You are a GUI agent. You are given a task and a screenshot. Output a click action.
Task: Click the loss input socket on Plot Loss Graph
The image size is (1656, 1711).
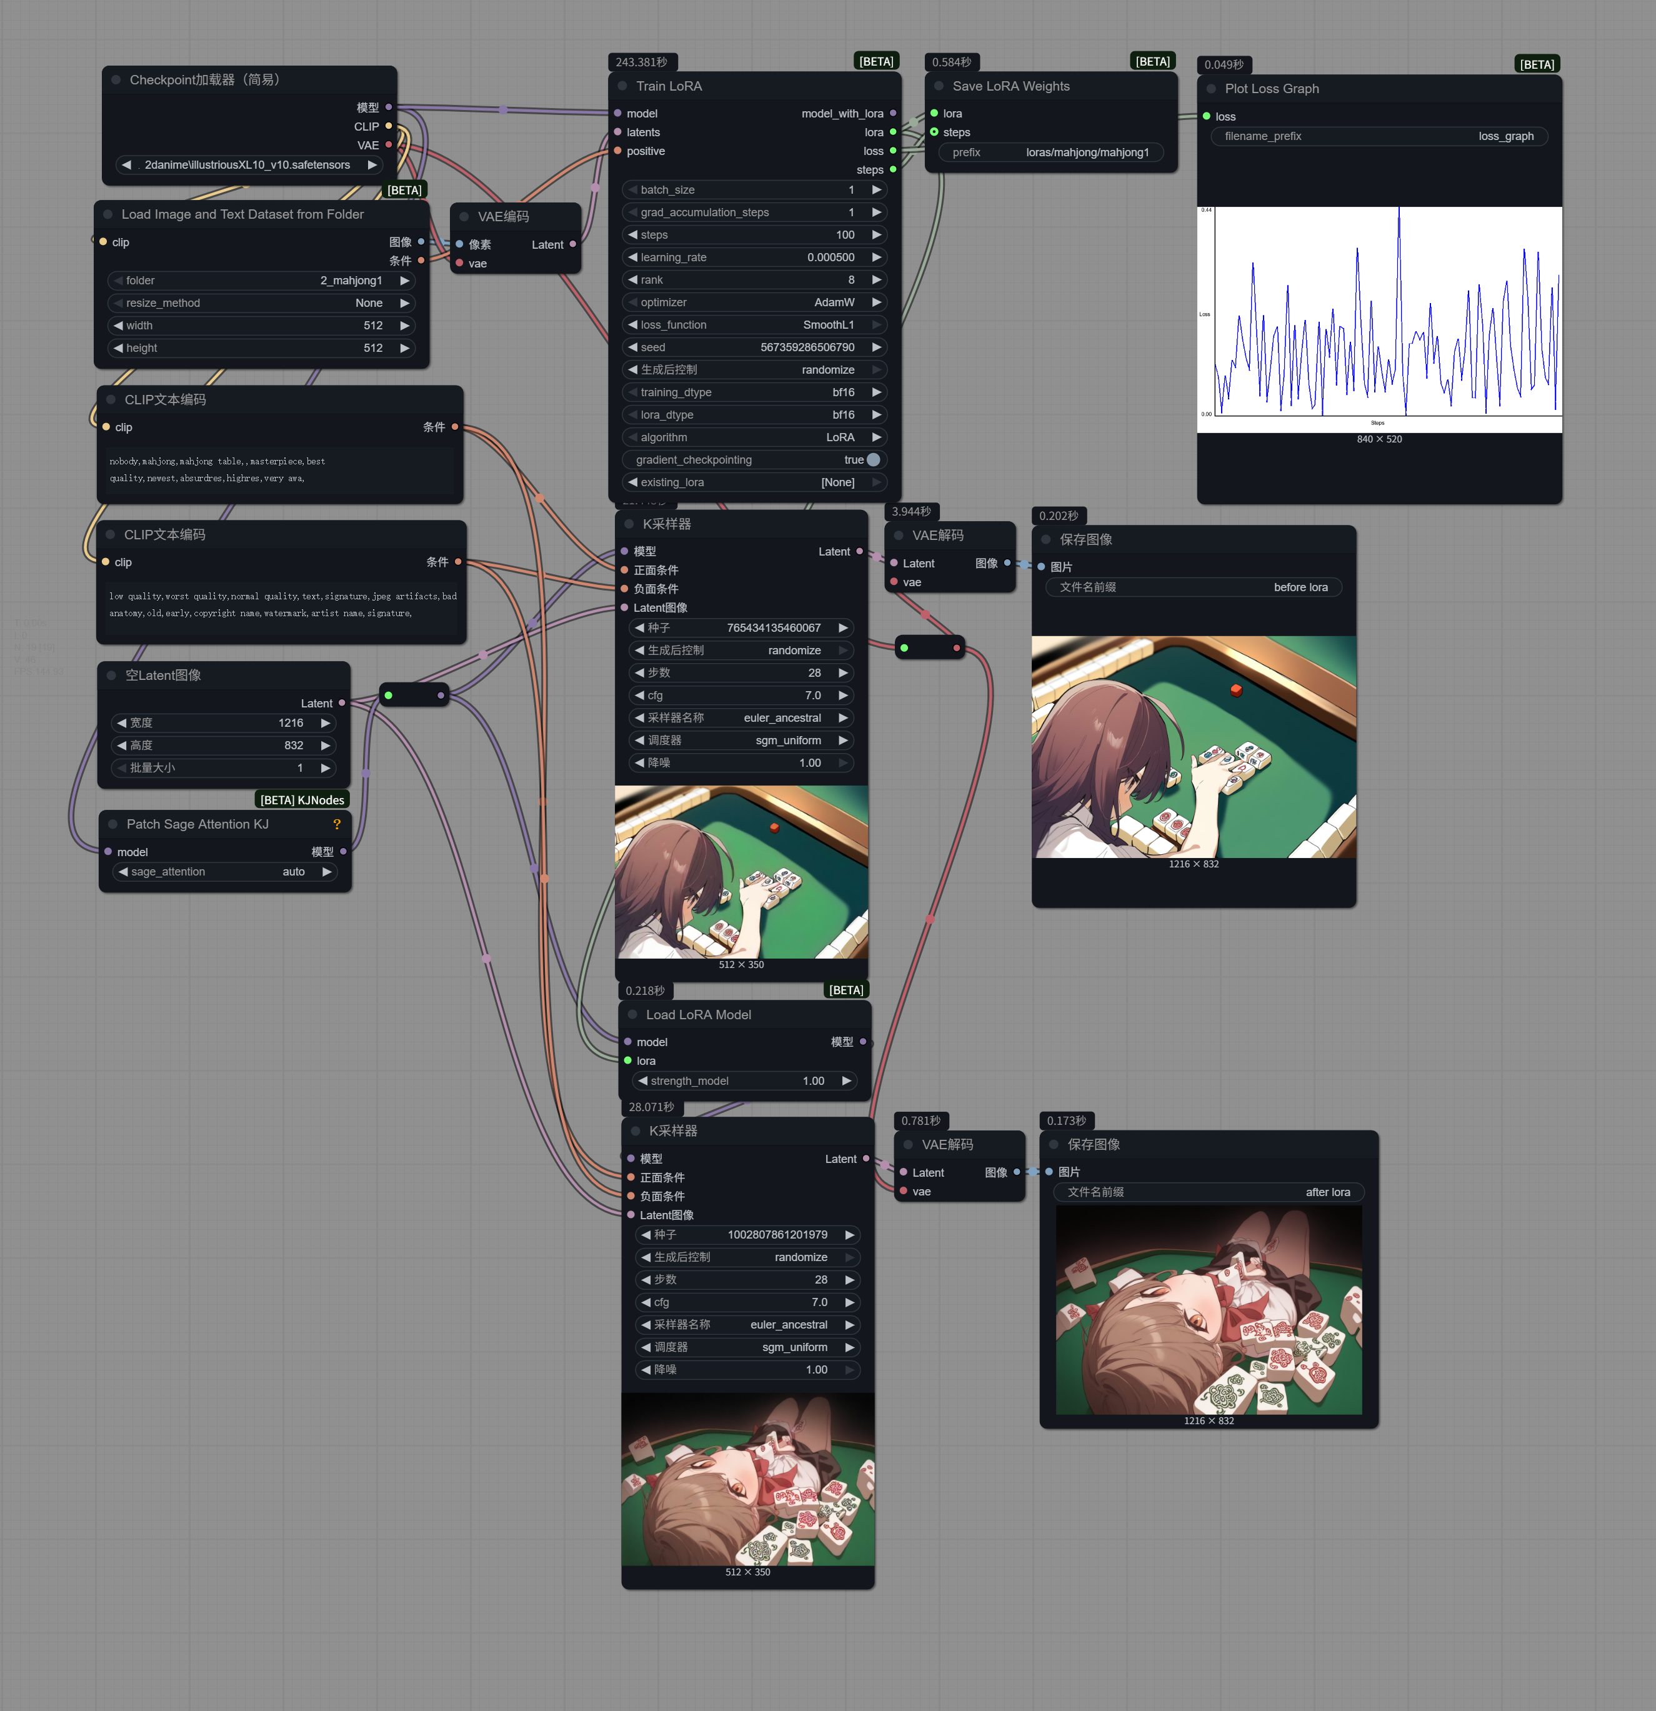(1207, 116)
